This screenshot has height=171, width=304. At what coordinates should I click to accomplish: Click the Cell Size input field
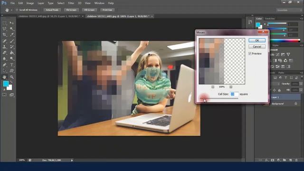point(234,94)
